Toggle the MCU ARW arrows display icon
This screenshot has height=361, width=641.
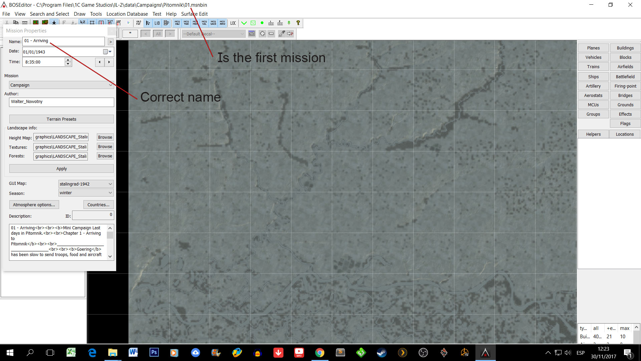222,23
